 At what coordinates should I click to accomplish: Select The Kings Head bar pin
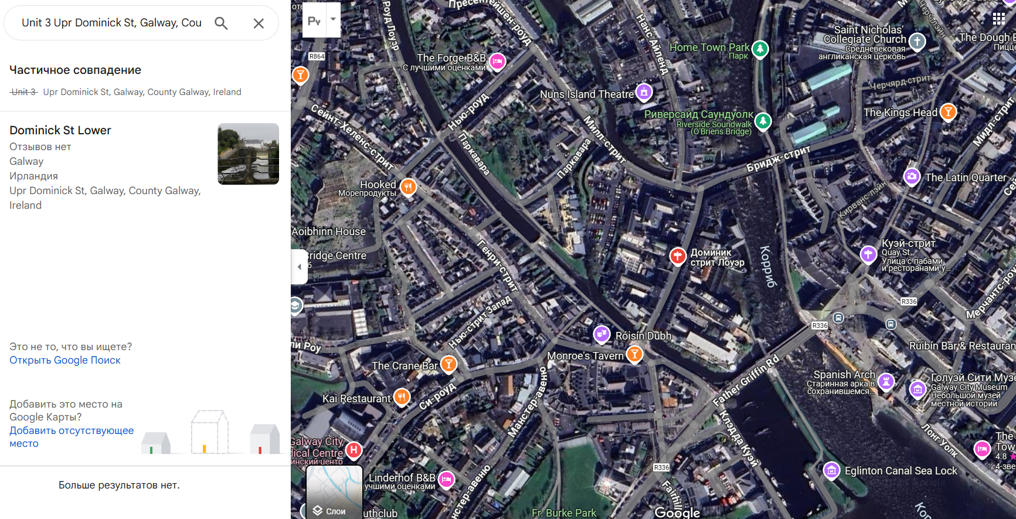pos(948,111)
